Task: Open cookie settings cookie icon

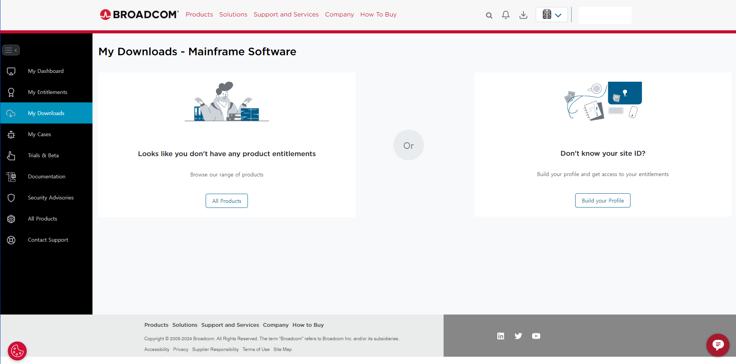Action: pos(17,351)
